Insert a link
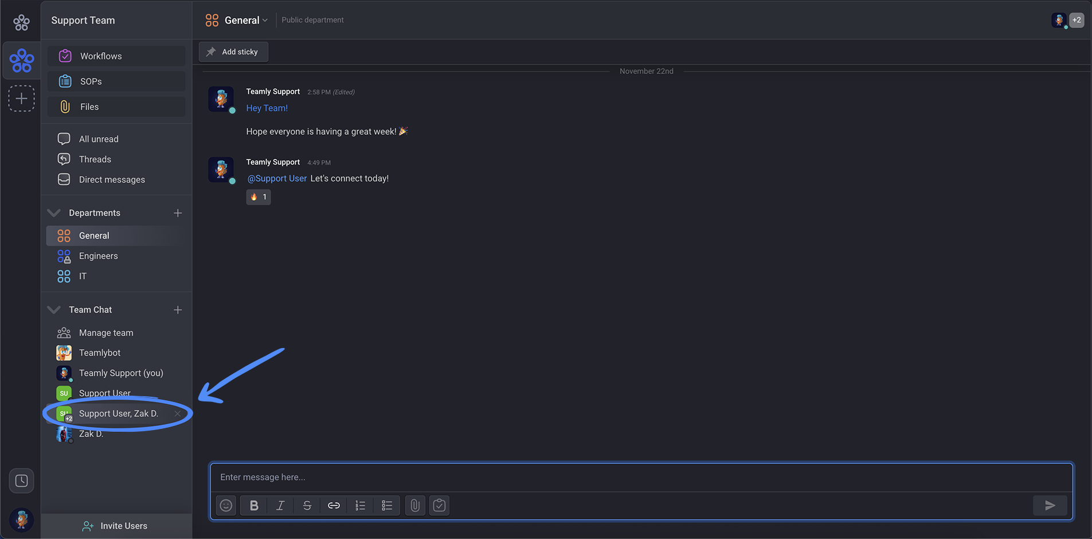Screen dimensions: 1092x539 click(x=334, y=505)
